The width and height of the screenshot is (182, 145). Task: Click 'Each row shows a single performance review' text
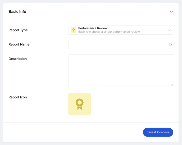[x=109, y=32]
